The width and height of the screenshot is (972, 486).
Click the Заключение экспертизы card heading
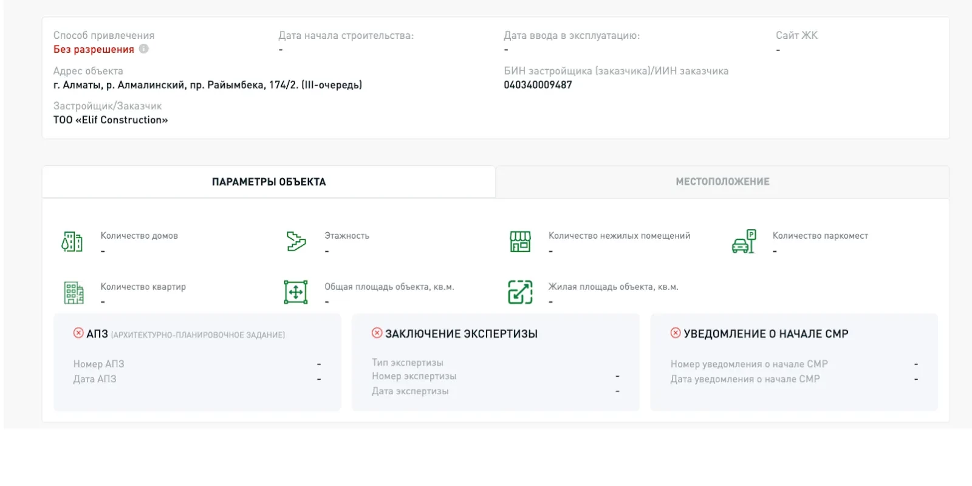[461, 334]
